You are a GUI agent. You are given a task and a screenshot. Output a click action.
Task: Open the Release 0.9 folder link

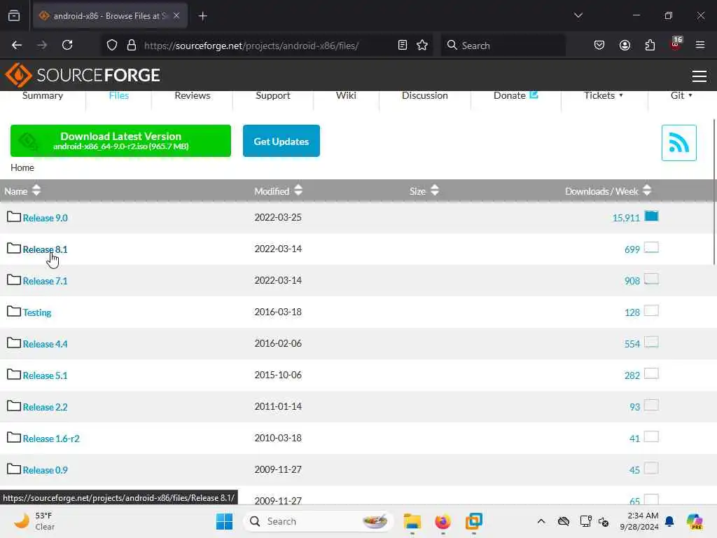pyautogui.click(x=46, y=470)
